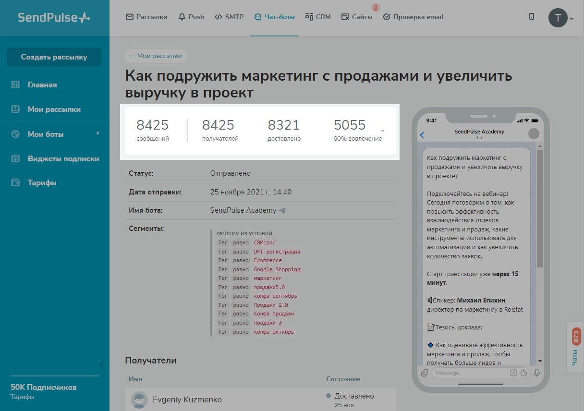The image size is (584, 411).
Task: Open the CRM tab
Action: tap(318, 17)
